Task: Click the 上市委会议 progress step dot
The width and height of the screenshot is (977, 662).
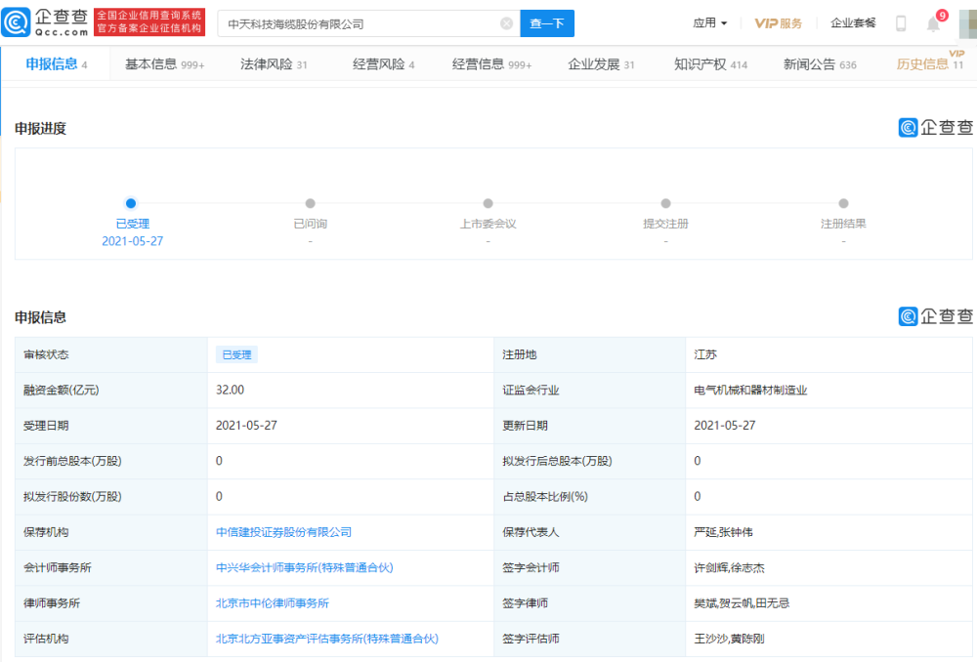Action: [x=488, y=203]
